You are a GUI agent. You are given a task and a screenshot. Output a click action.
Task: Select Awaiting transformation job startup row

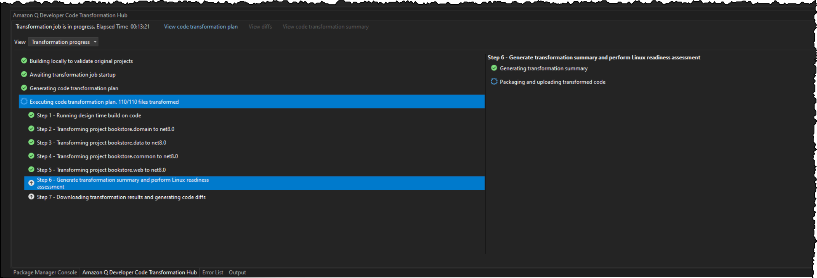pyautogui.click(x=252, y=74)
